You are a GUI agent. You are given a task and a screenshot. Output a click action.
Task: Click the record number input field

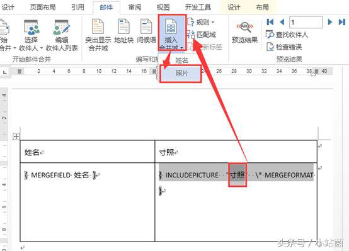306,22
